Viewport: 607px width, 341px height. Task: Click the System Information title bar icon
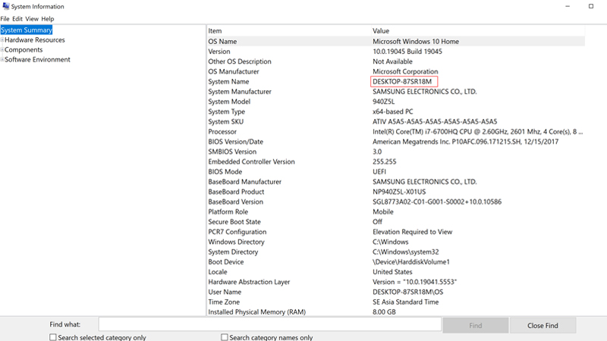(x=5, y=6)
